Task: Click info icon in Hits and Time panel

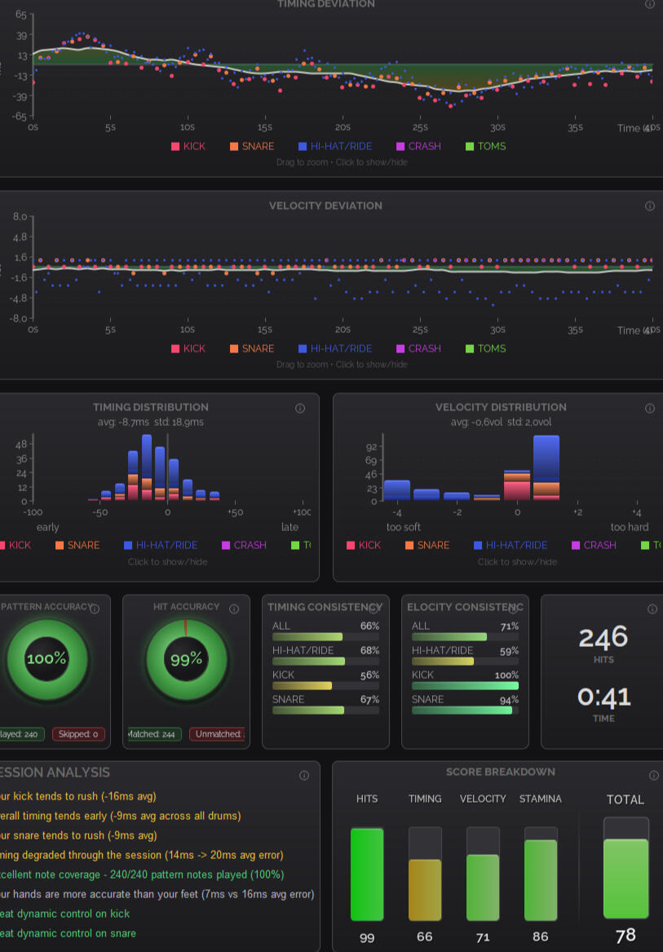Action: [x=652, y=609]
